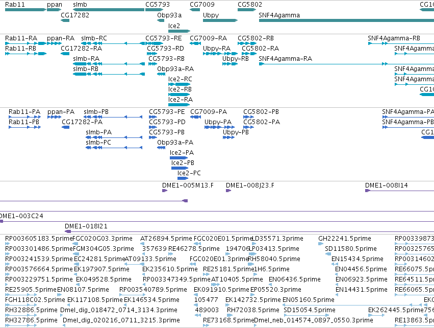The height and width of the screenshot is (328, 434).
Task: Click the CG7009 gene label
Action: (x=202, y=5)
